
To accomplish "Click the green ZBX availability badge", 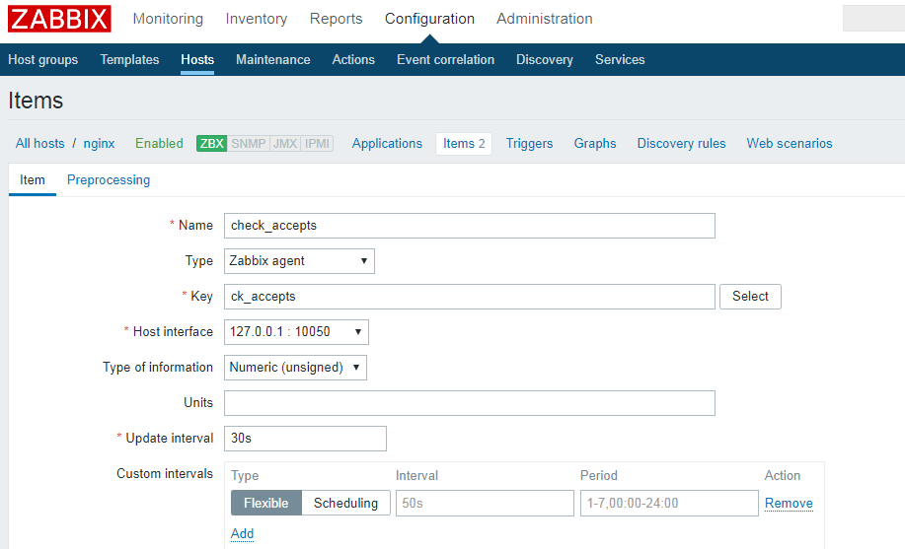I will [x=212, y=144].
